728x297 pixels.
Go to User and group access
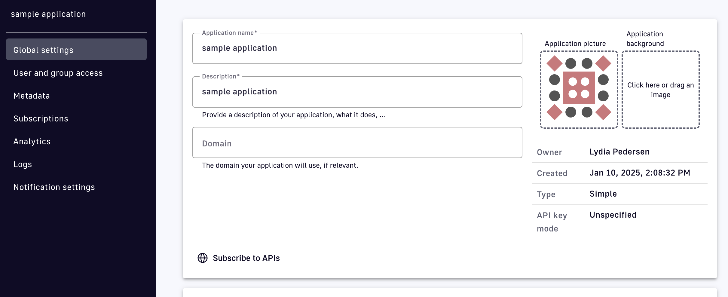click(58, 73)
